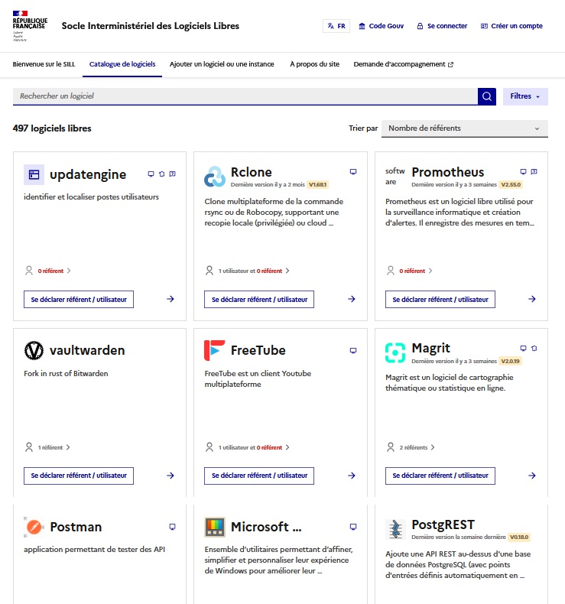Viewport: 565px width, 604px height.
Task: Click FreeTube's desktop computer icon
Action: tap(353, 350)
